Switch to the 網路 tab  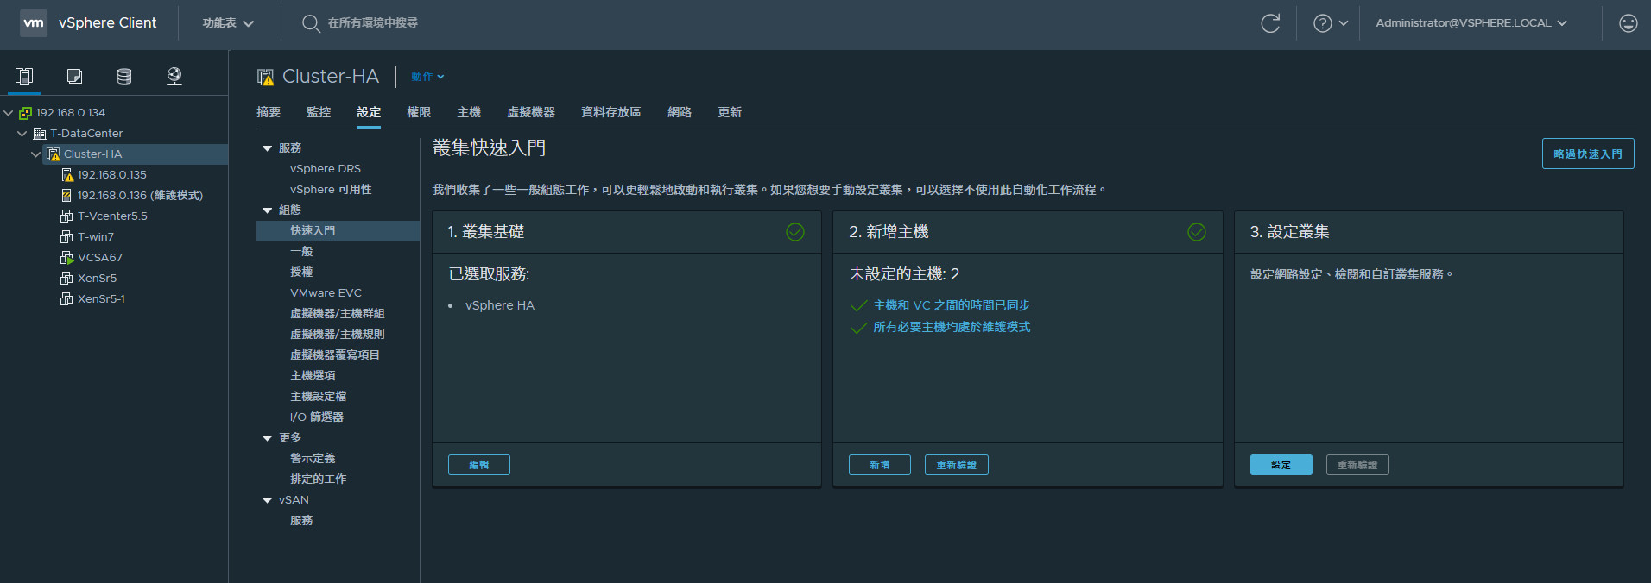680,112
